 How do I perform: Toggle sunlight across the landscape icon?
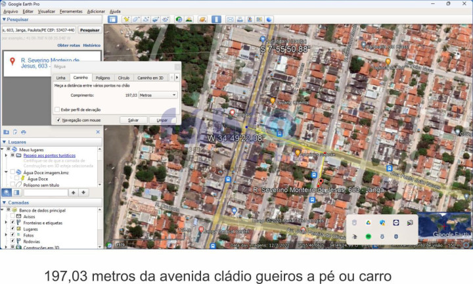(x=189, y=19)
